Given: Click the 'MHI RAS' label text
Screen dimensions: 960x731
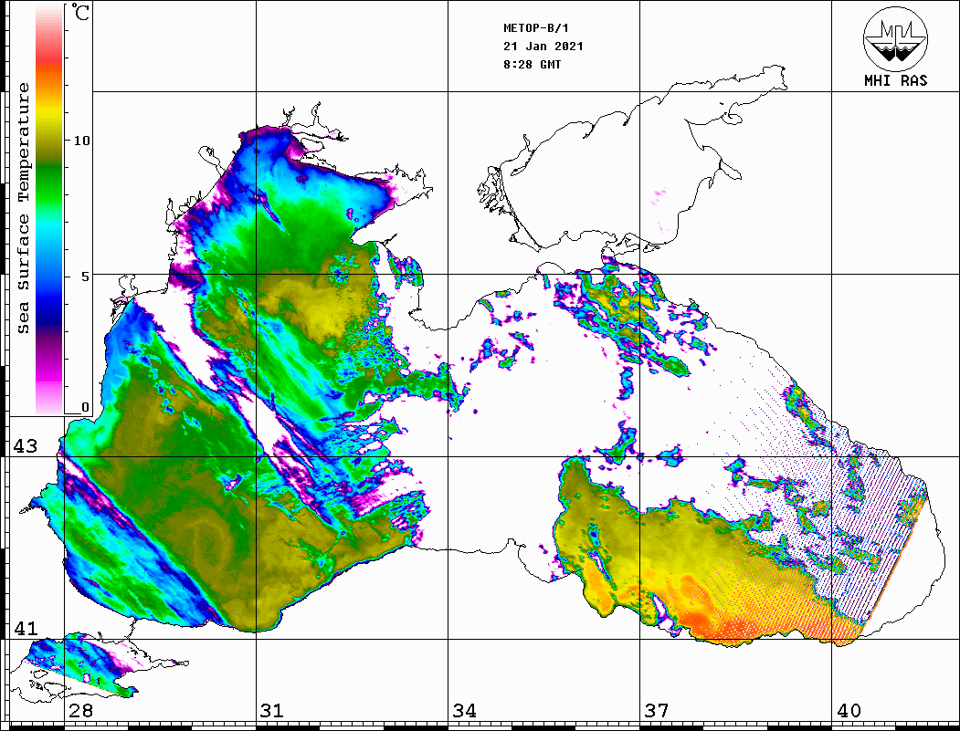Looking at the screenshot, I should [x=895, y=80].
